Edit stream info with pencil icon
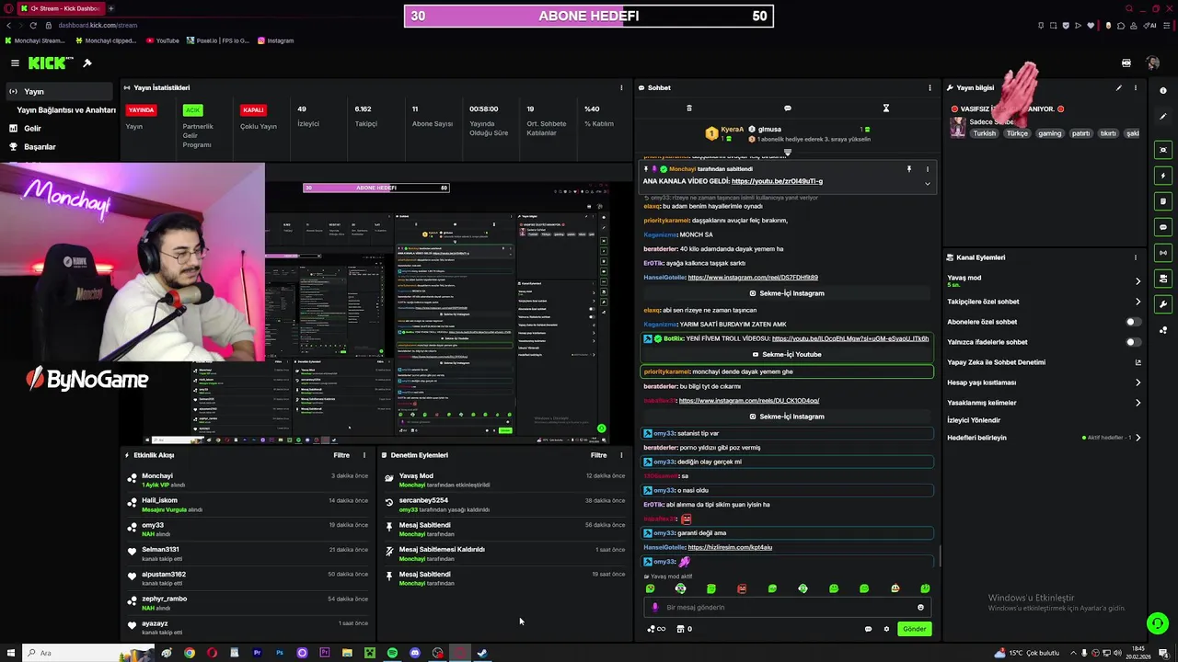 [1119, 88]
